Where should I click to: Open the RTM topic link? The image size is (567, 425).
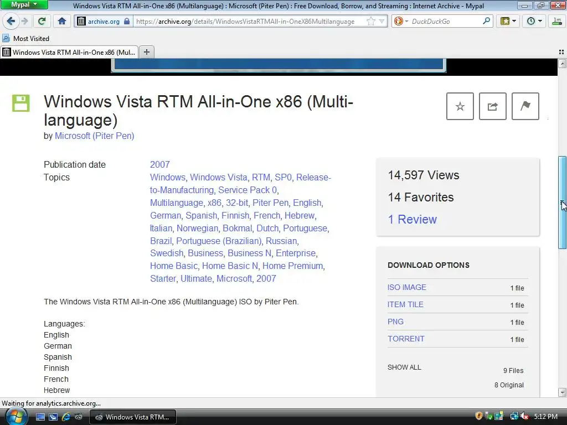261,178
